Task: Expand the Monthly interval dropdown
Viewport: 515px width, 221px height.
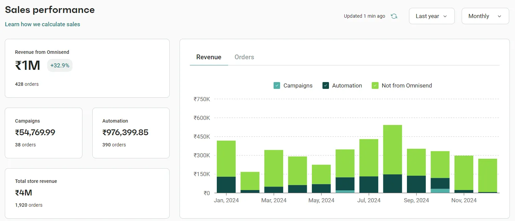Action: 485,16
